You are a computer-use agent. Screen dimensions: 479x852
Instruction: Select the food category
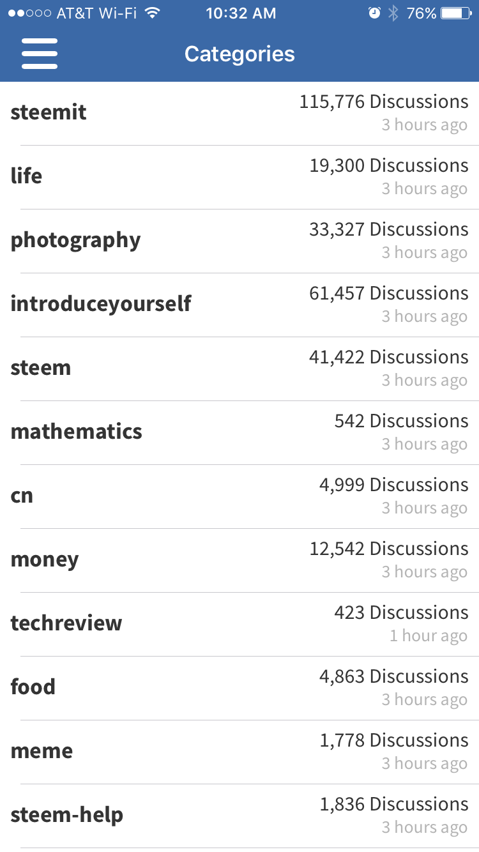(240, 688)
